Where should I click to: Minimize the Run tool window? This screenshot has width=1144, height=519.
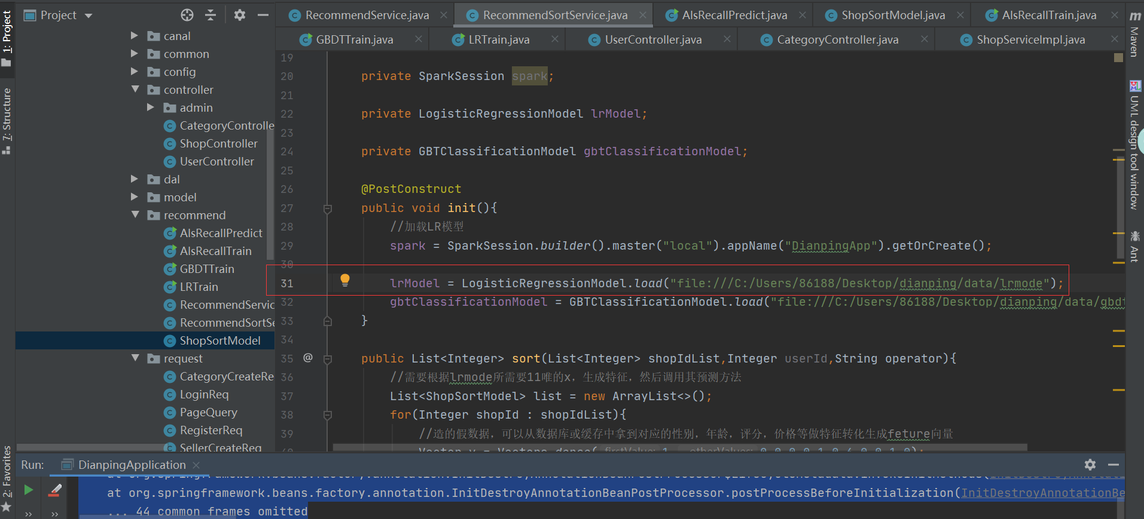[1114, 464]
